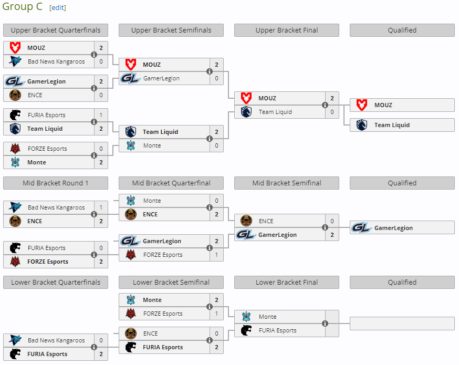Click FURIA Esports logo in Lower Bracket Final
Screen dimensions: 459x365
246,330
